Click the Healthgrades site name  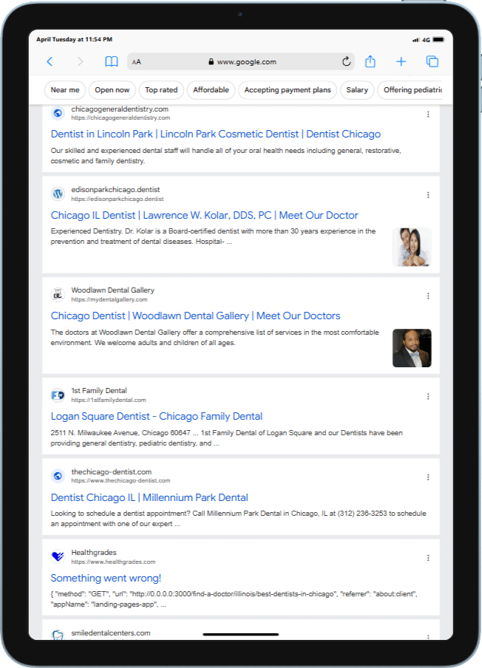pyautogui.click(x=94, y=553)
